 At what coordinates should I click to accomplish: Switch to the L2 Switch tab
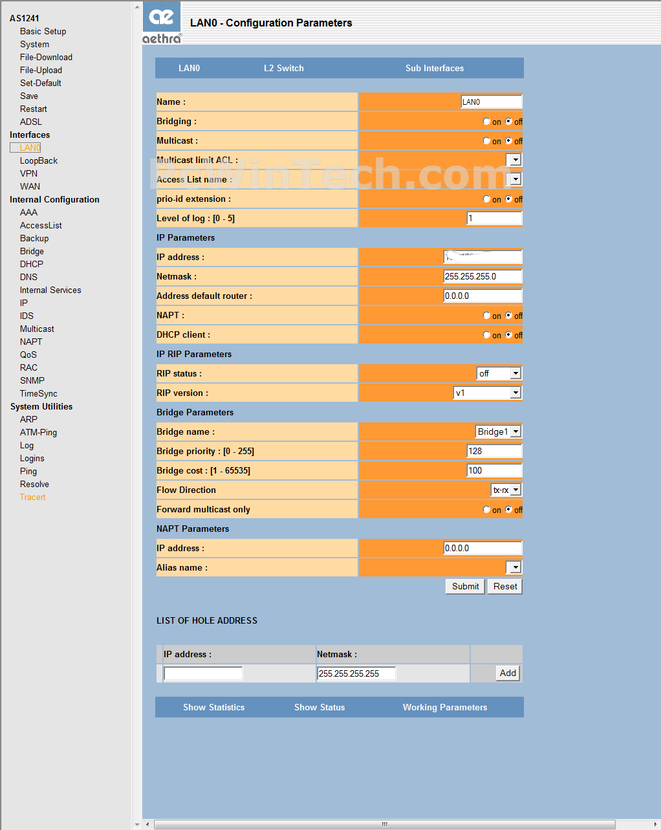click(x=284, y=68)
